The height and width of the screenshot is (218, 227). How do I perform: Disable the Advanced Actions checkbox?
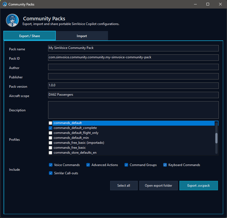[88, 165]
